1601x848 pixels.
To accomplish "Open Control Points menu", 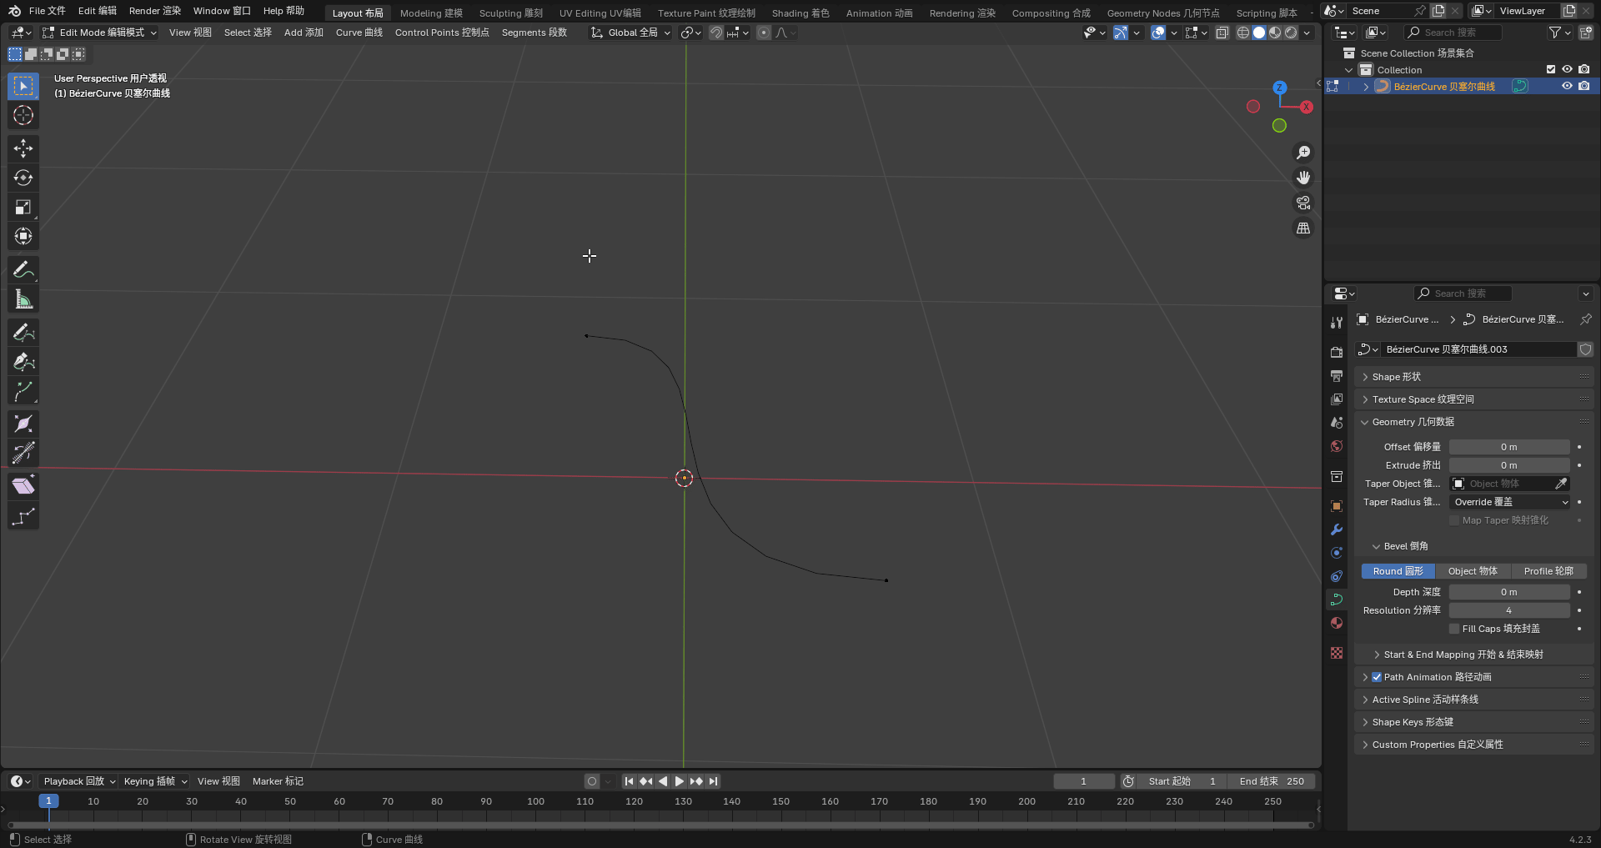I will pyautogui.click(x=442, y=33).
